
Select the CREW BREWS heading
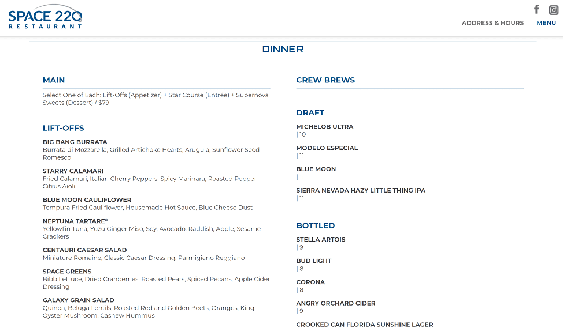pyautogui.click(x=325, y=80)
